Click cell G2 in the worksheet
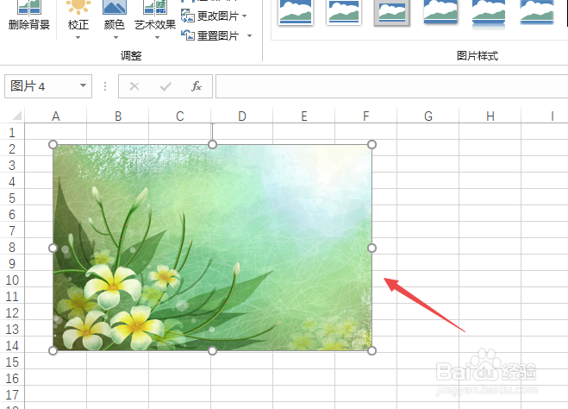 (x=428, y=148)
